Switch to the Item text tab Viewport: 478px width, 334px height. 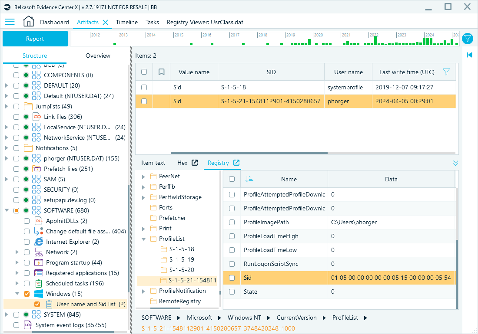click(x=153, y=163)
